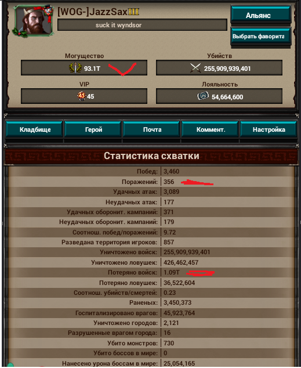
Task: Open the Коммент. tab
Action: [211, 129]
